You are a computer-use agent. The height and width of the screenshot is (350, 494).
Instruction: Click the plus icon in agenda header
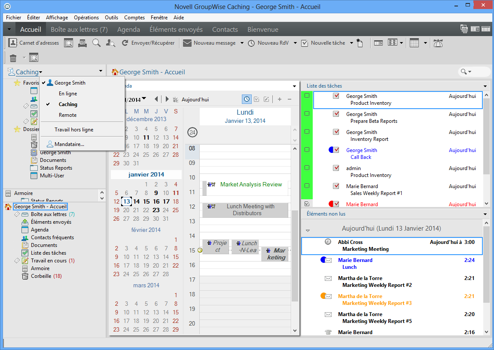[x=279, y=99]
